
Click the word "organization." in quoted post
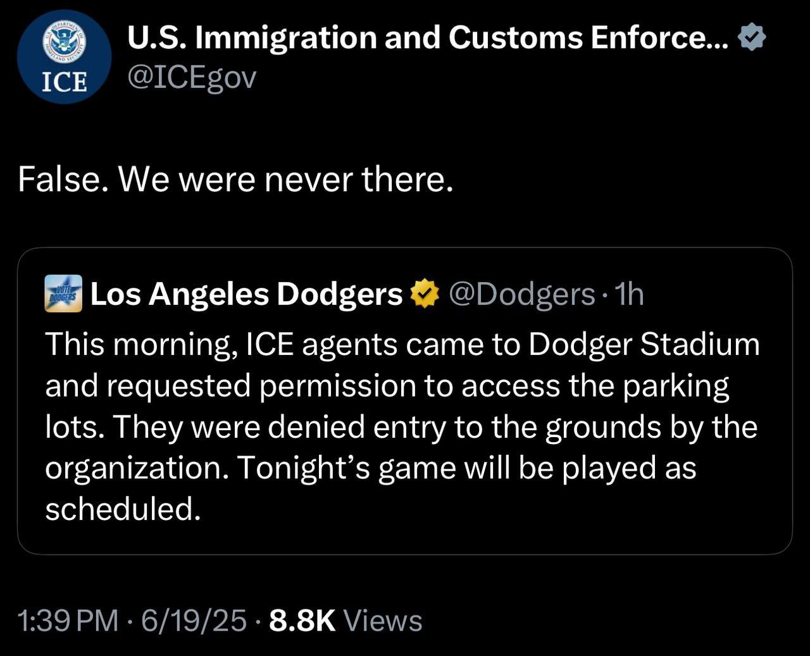tap(137, 468)
